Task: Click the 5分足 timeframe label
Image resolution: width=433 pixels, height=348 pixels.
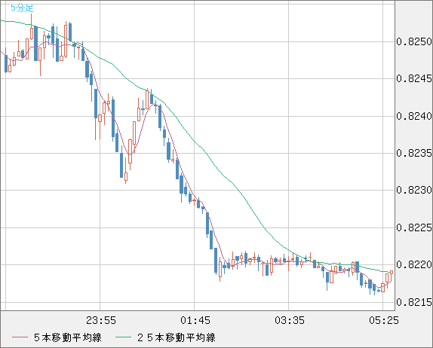Action: click(22, 8)
